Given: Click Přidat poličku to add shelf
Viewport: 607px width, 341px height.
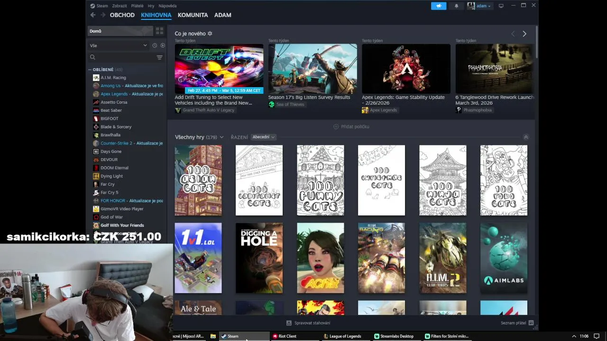Looking at the screenshot, I should 351,126.
